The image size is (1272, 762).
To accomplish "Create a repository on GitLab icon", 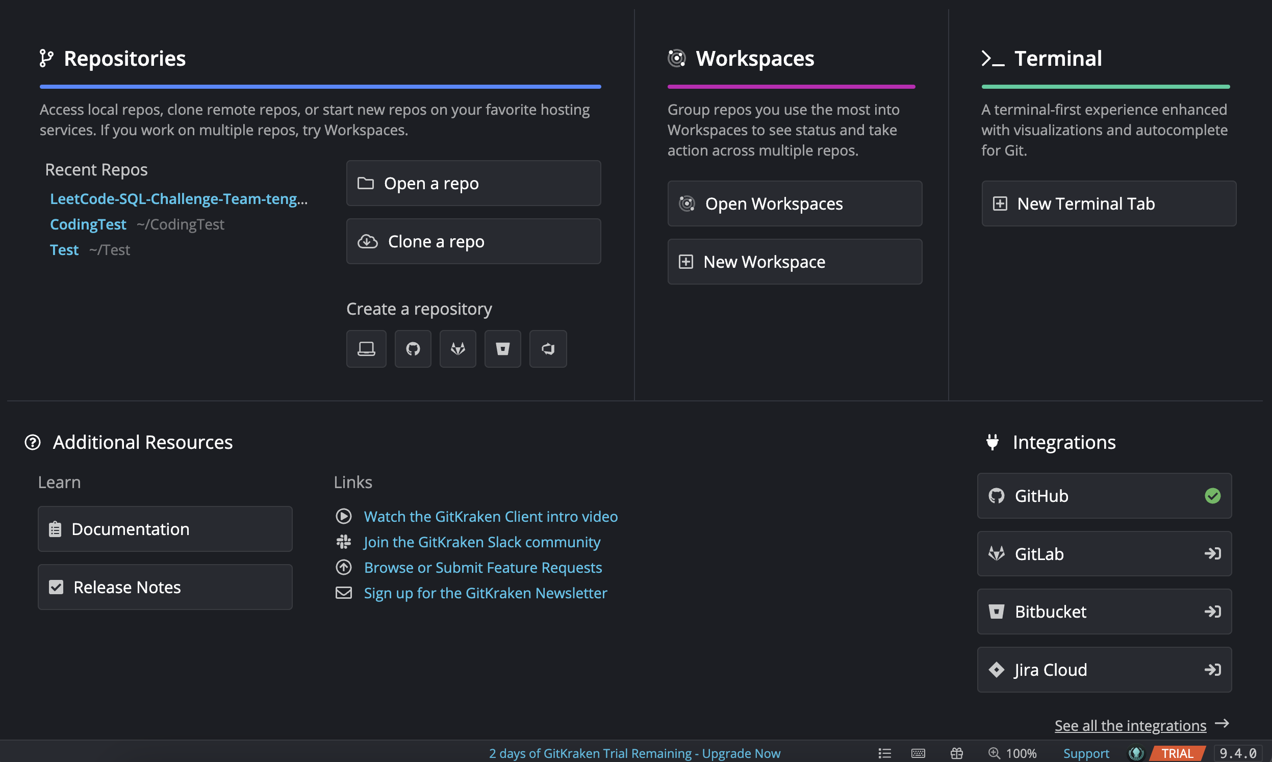I will pos(458,349).
